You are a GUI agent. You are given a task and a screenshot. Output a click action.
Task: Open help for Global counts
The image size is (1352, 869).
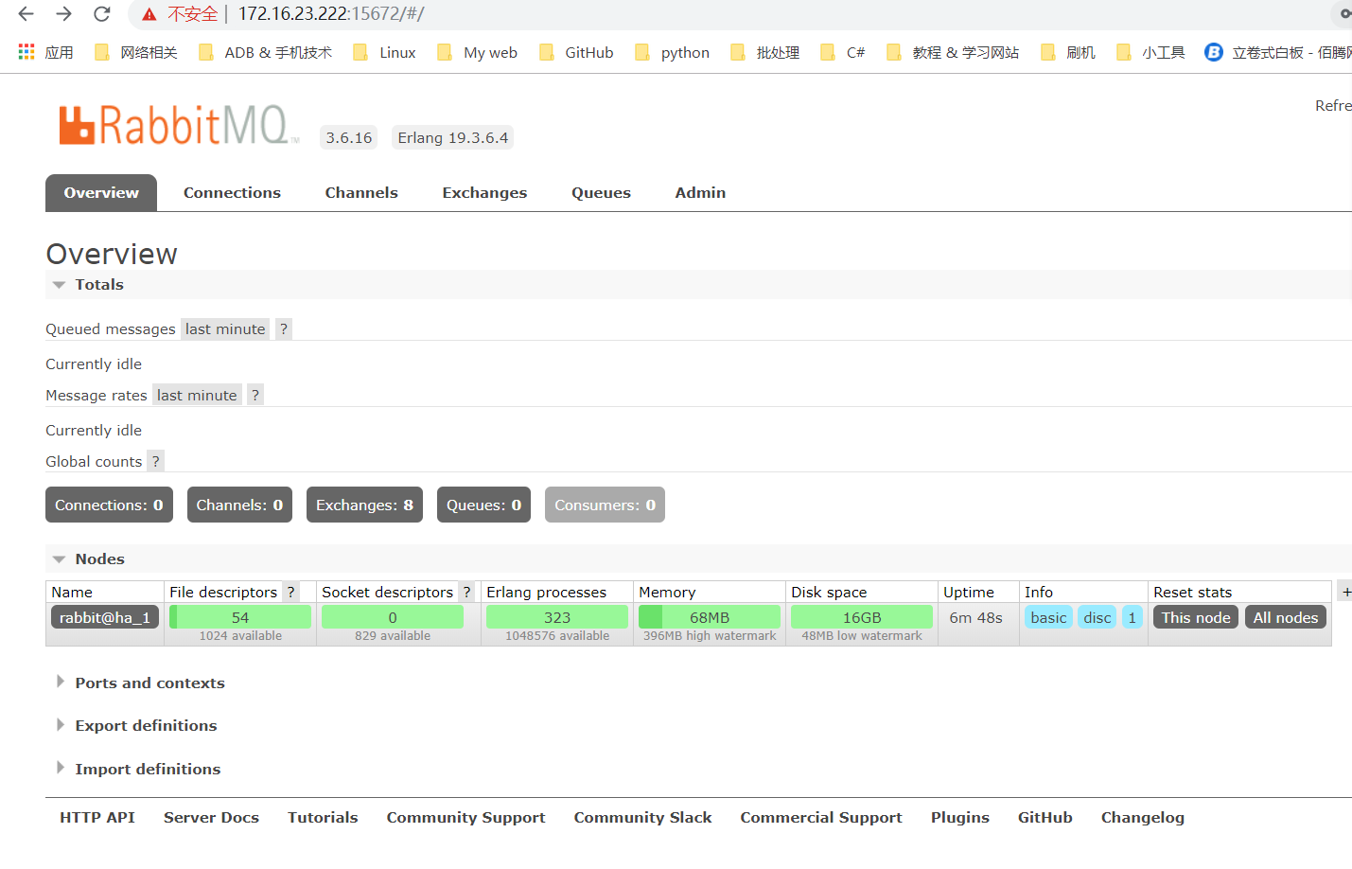(155, 461)
